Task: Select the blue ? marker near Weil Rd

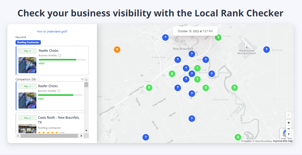Action: pos(192,118)
